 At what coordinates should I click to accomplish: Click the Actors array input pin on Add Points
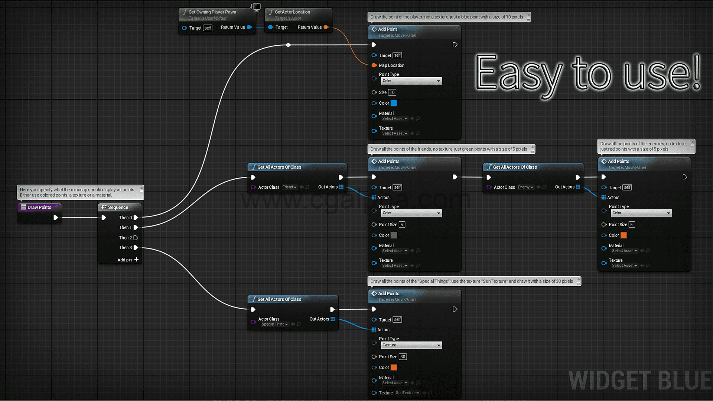point(374,198)
